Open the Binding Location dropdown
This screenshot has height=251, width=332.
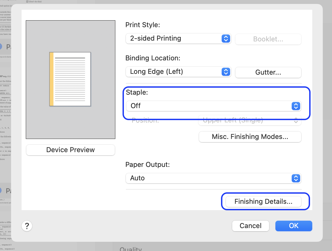pos(178,72)
